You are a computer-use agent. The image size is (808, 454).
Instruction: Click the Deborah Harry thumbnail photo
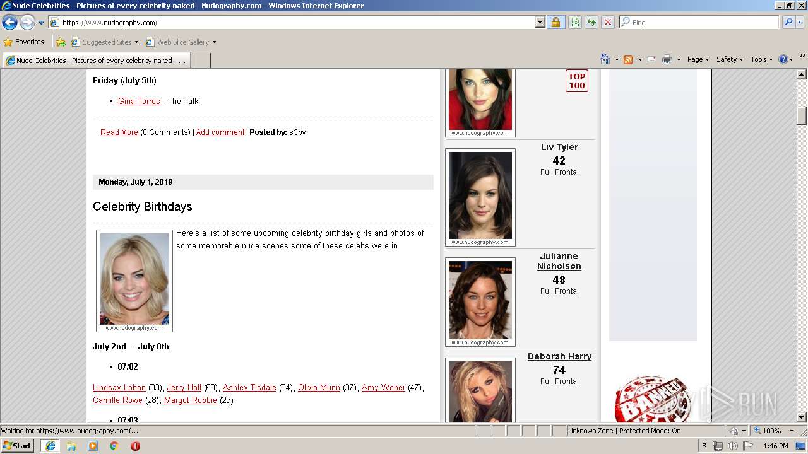(x=480, y=391)
